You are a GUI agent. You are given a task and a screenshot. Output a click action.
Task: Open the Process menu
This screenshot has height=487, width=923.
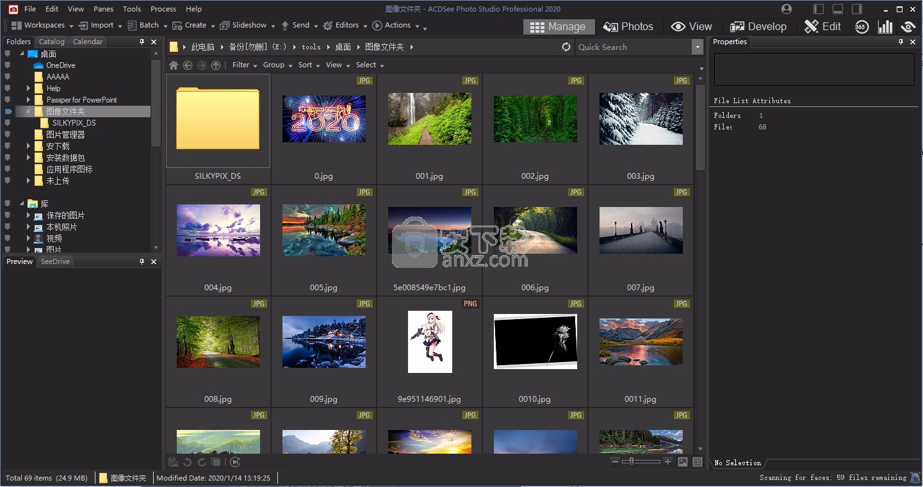click(x=163, y=9)
